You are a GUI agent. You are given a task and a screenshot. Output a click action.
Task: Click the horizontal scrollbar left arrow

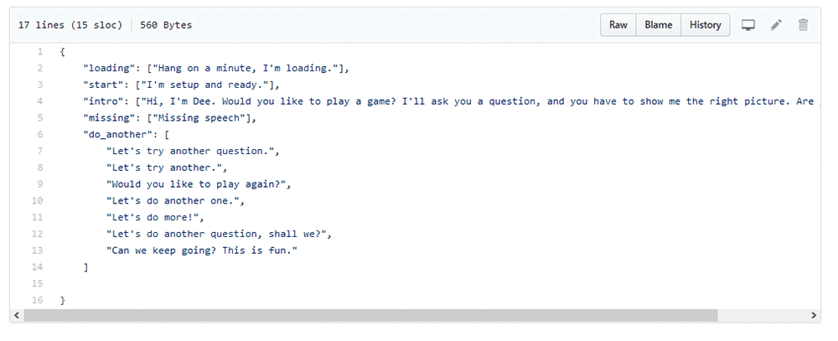(17, 315)
